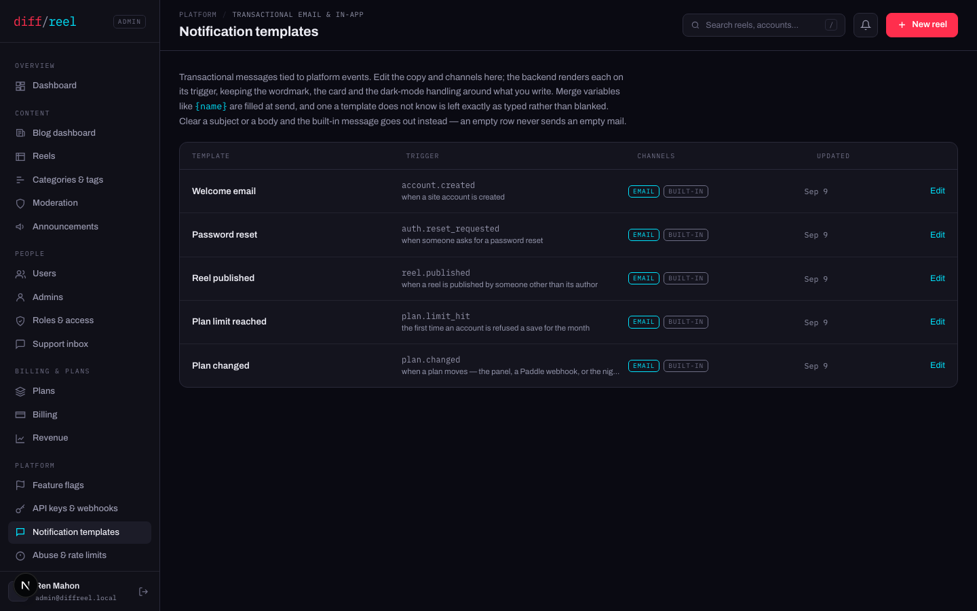977x611 pixels.
Task: Navigate to Support inbox
Action: (79, 344)
